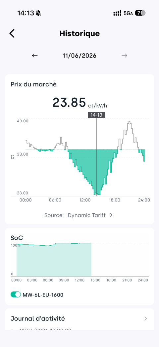Image resolution: width=159 pixels, height=347 pixels.
Task: Expand Journal d'activité with its chevron
Action: (x=145, y=319)
